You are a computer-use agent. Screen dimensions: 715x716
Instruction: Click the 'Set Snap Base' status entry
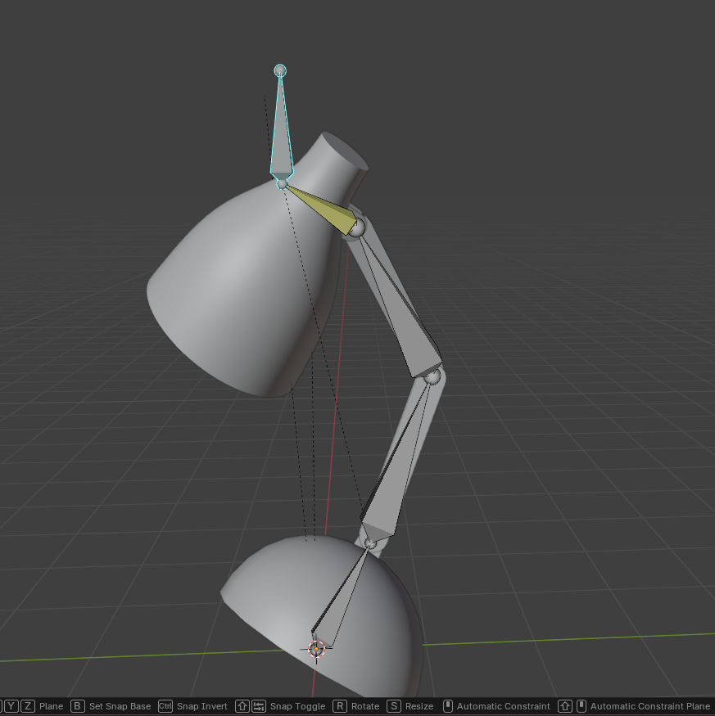(120, 706)
